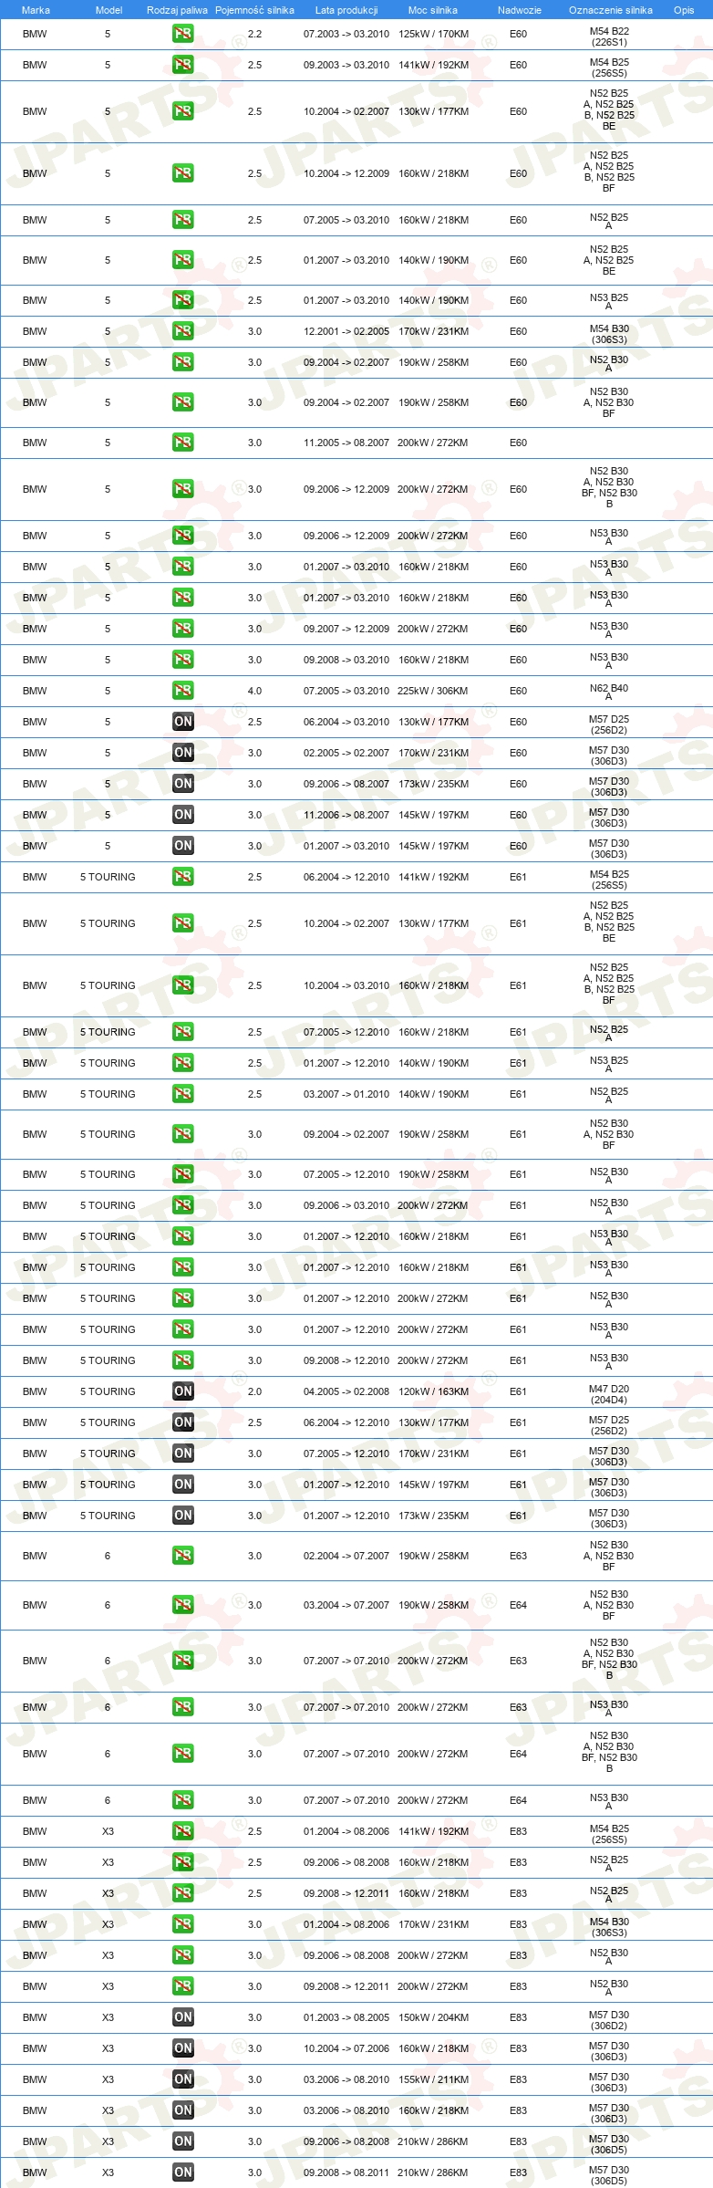This screenshot has height=2188, width=713.
Task: Click the power value 125kW / 170KM
Action: 433,34
